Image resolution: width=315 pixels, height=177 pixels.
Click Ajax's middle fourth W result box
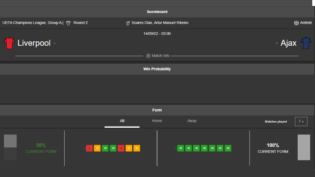tap(204, 148)
